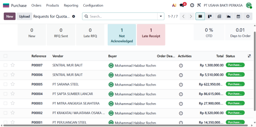
Task: Click the gear icon next to Requests for Quotation
Action: click(74, 17)
